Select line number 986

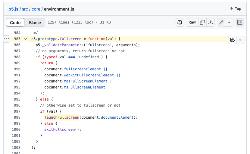click(17, 45)
